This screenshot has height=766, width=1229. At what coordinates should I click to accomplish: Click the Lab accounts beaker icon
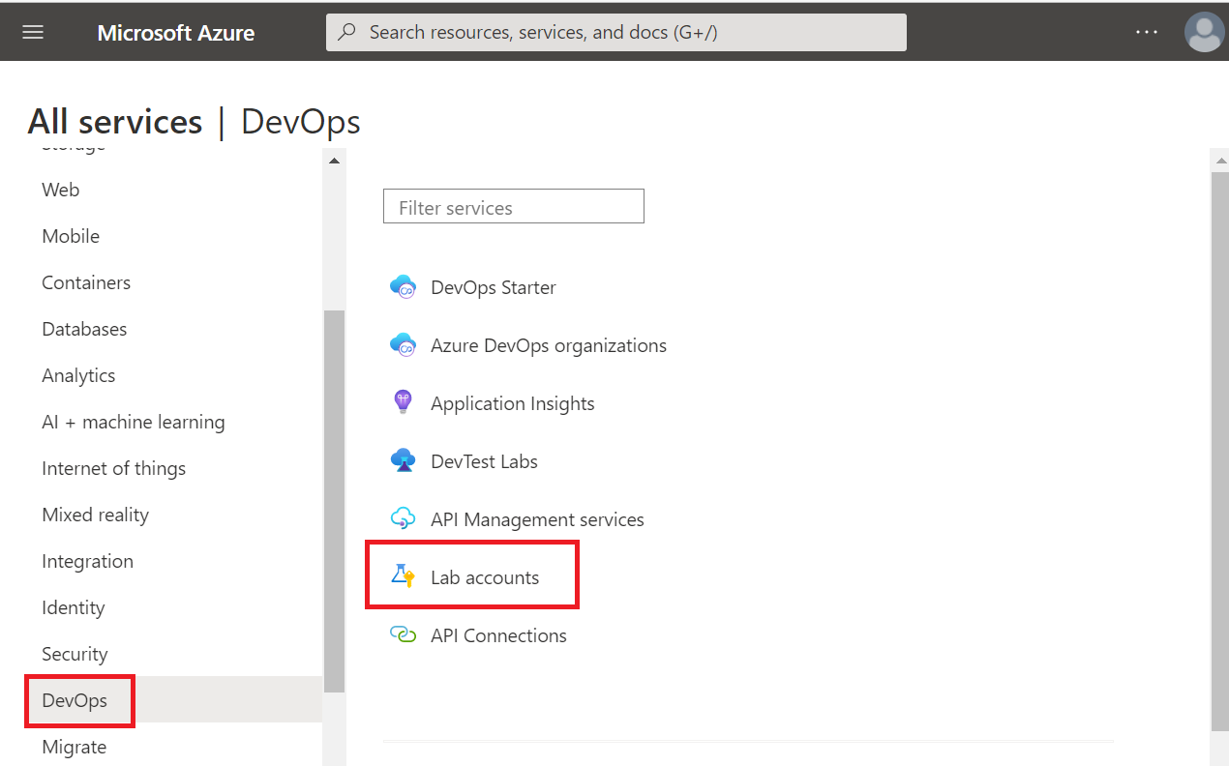coord(404,576)
